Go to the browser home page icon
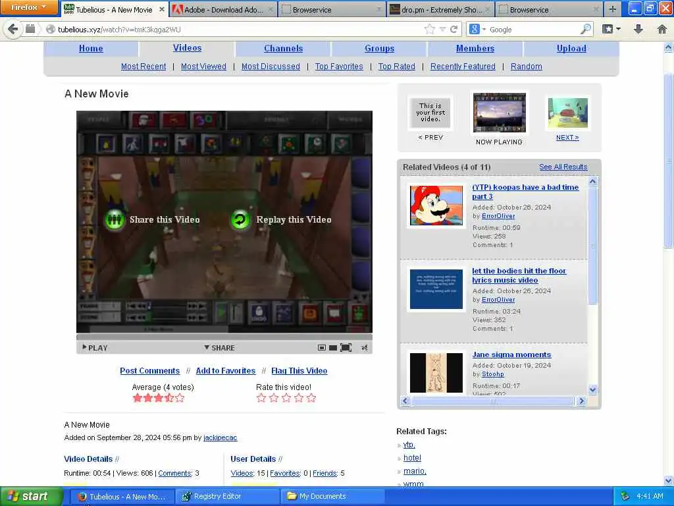The height and width of the screenshot is (506, 674). 662,29
